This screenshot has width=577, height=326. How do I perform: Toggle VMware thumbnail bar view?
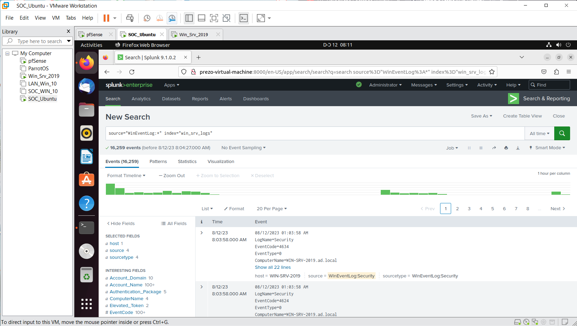point(201,18)
